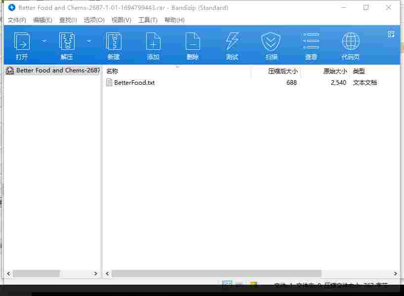
Task: Click the original size value 2,540
Action: (338, 82)
